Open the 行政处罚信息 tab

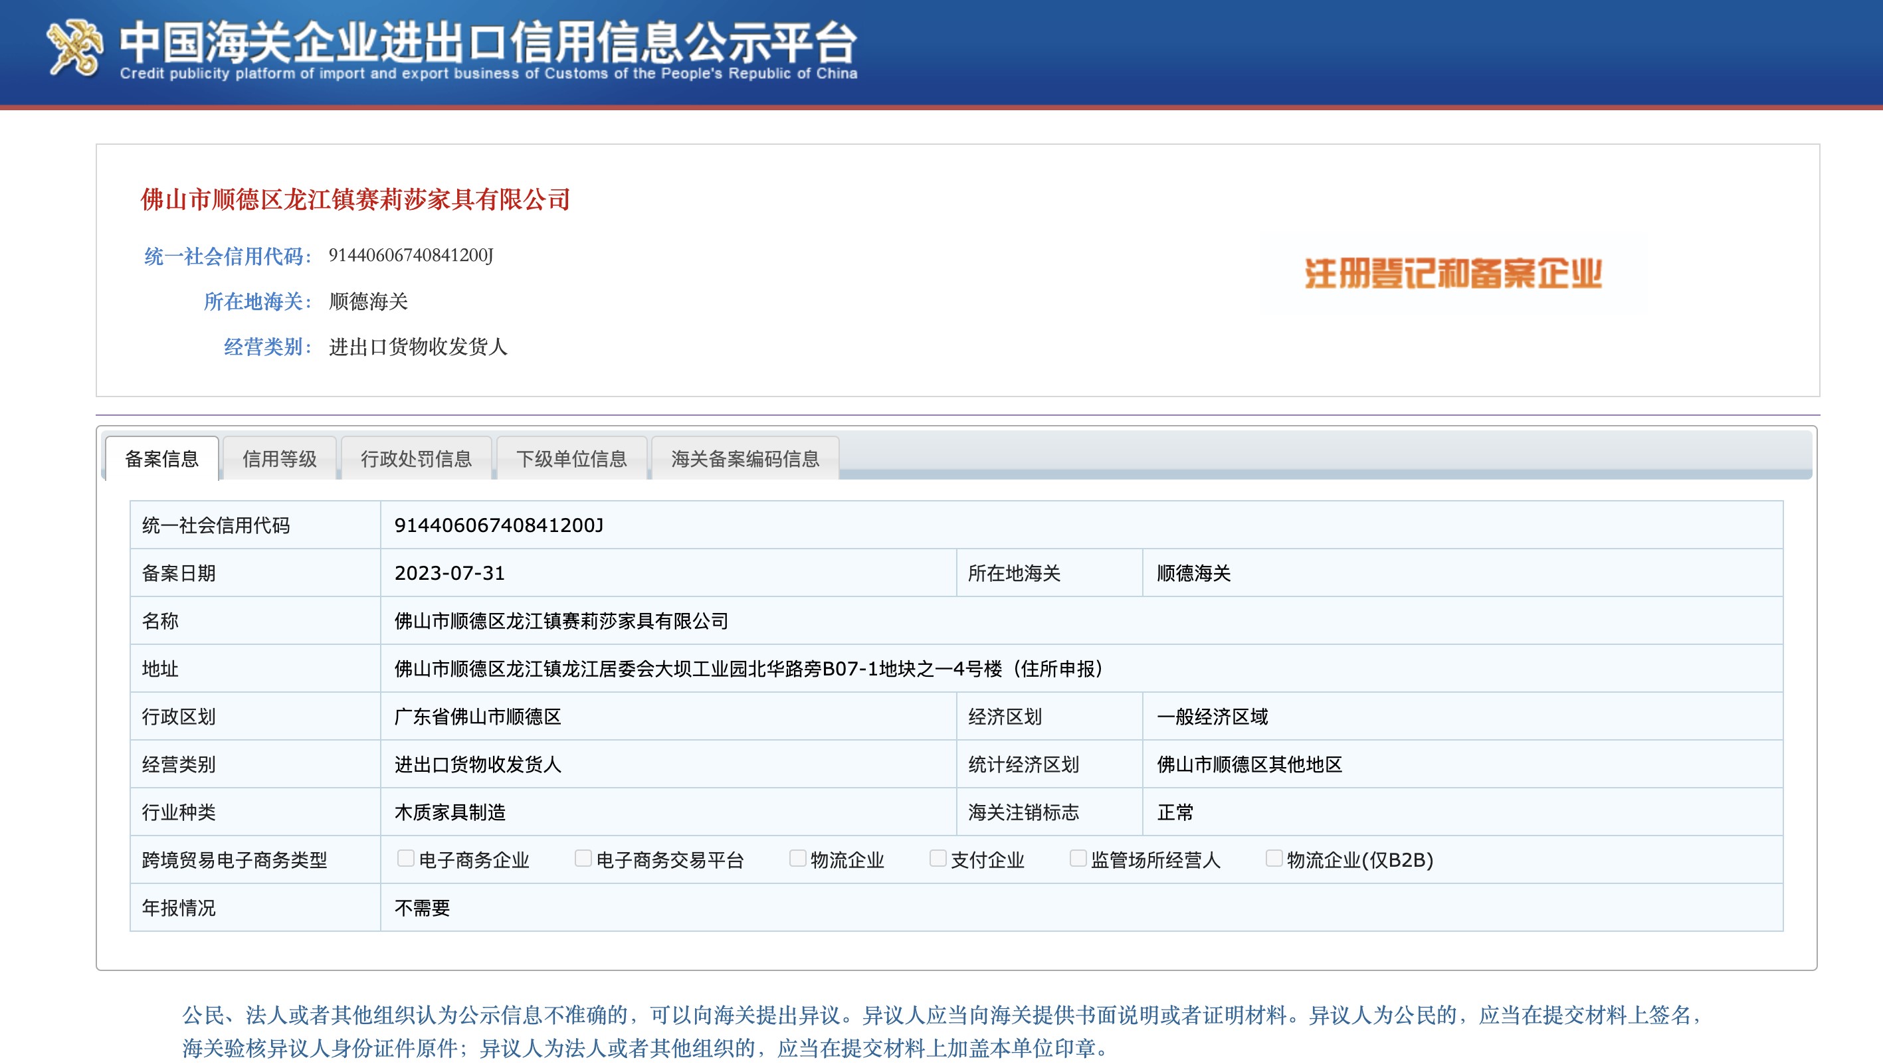(416, 459)
